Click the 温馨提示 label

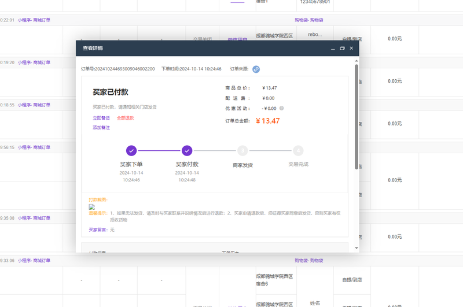tap(98, 213)
